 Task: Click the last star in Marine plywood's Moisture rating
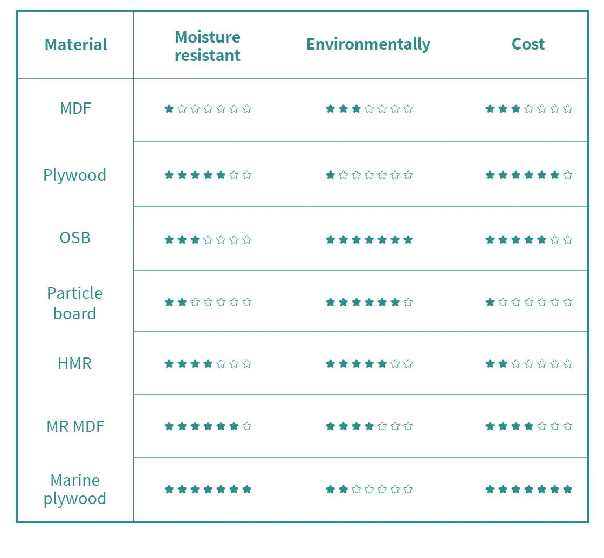tap(246, 489)
